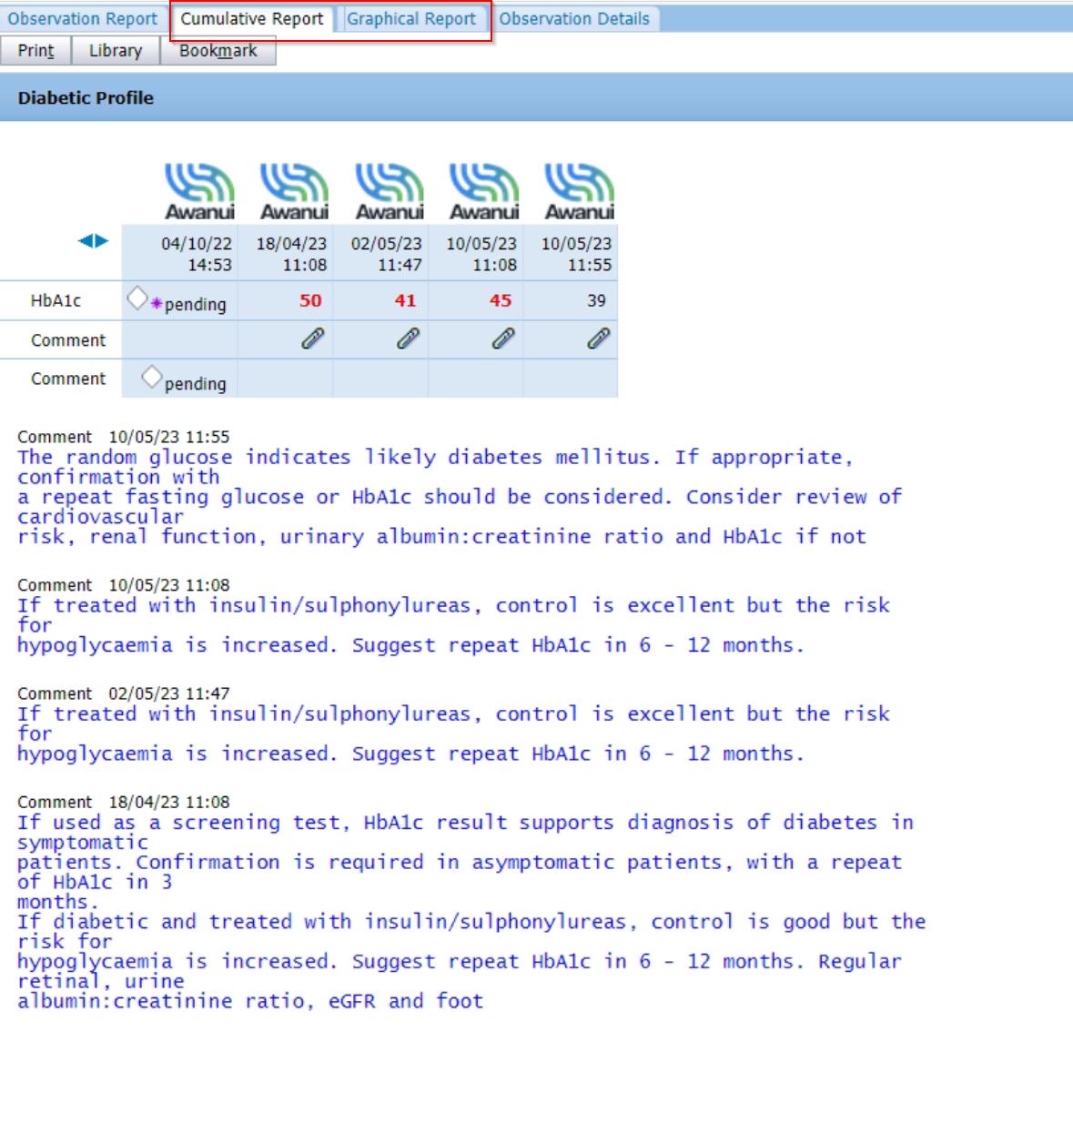Image resolution: width=1073 pixels, height=1143 pixels.
Task: Select the Cumulative Report tab
Action: [x=251, y=18]
